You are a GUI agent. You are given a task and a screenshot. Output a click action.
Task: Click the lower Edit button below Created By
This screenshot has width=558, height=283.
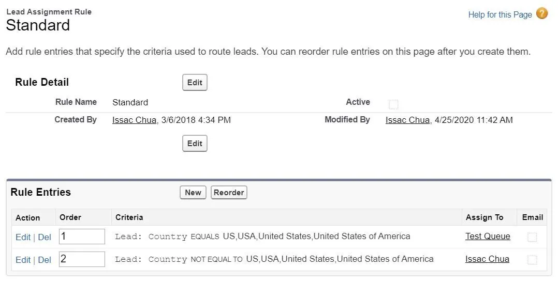click(195, 144)
